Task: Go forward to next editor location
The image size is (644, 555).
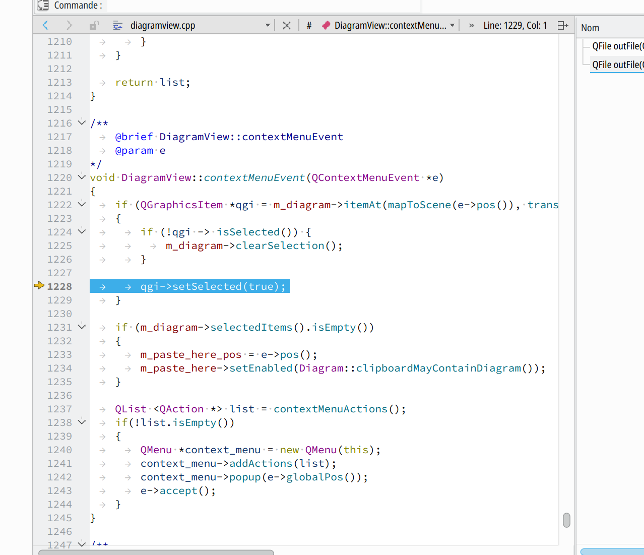Action: pos(69,25)
